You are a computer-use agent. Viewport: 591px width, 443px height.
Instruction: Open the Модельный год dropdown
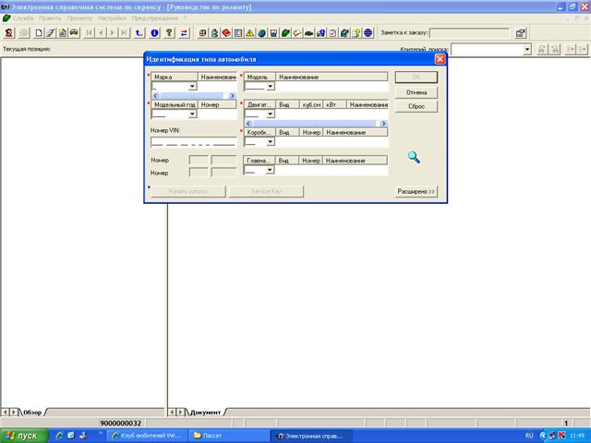[192, 114]
